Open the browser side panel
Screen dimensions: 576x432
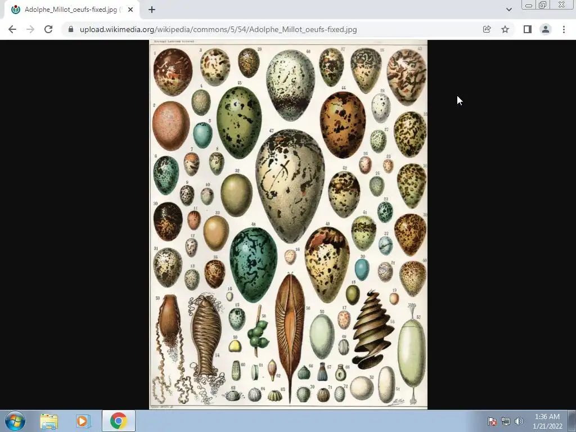click(x=528, y=29)
